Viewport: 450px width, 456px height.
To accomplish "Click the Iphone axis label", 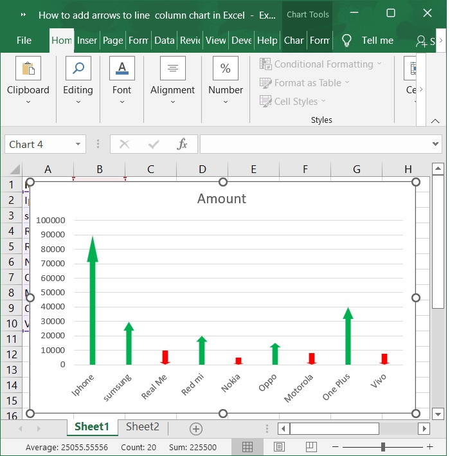I will point(83,385).
